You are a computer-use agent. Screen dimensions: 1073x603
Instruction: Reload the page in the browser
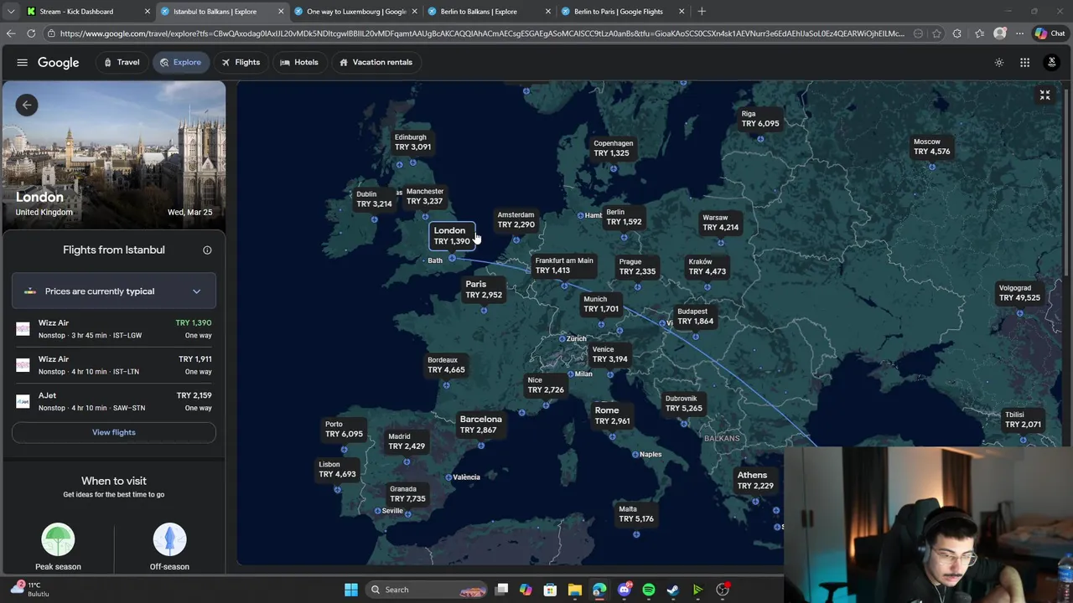click(31, 33)
